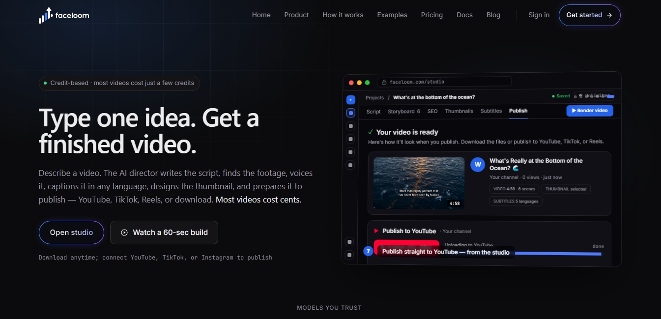Click the 'What's at the bottom of the ocean?' breadcrumb

click(x=434, y=97)
